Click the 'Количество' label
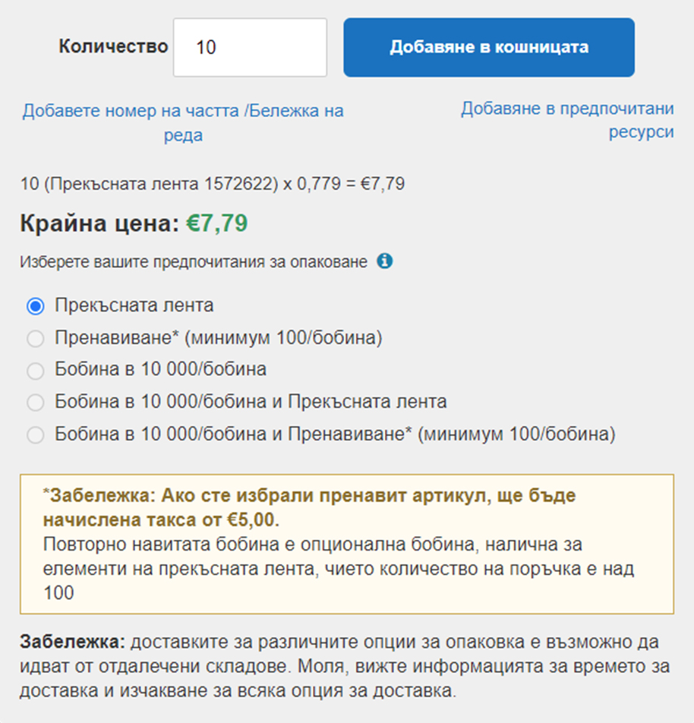Image resolution: width=694 pixels, height=723 pixels. 113,46
